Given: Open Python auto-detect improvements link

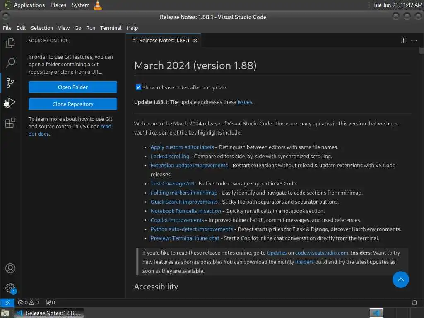Looking at the screenshot, I should pos(192,229).
